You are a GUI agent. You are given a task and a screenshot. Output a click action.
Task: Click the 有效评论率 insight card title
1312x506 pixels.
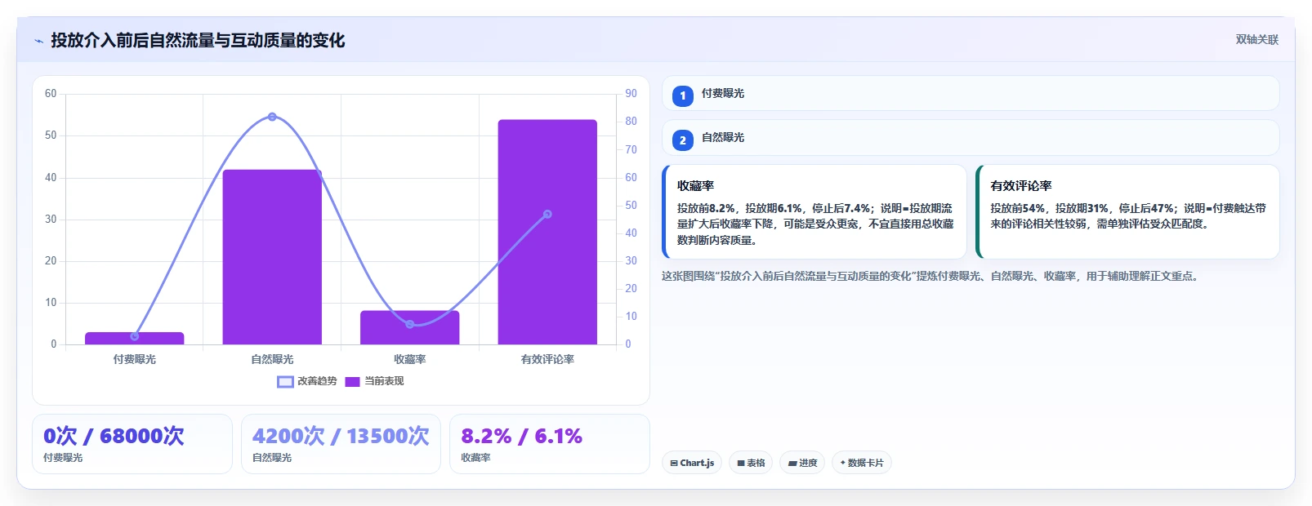pos(1021,186)
